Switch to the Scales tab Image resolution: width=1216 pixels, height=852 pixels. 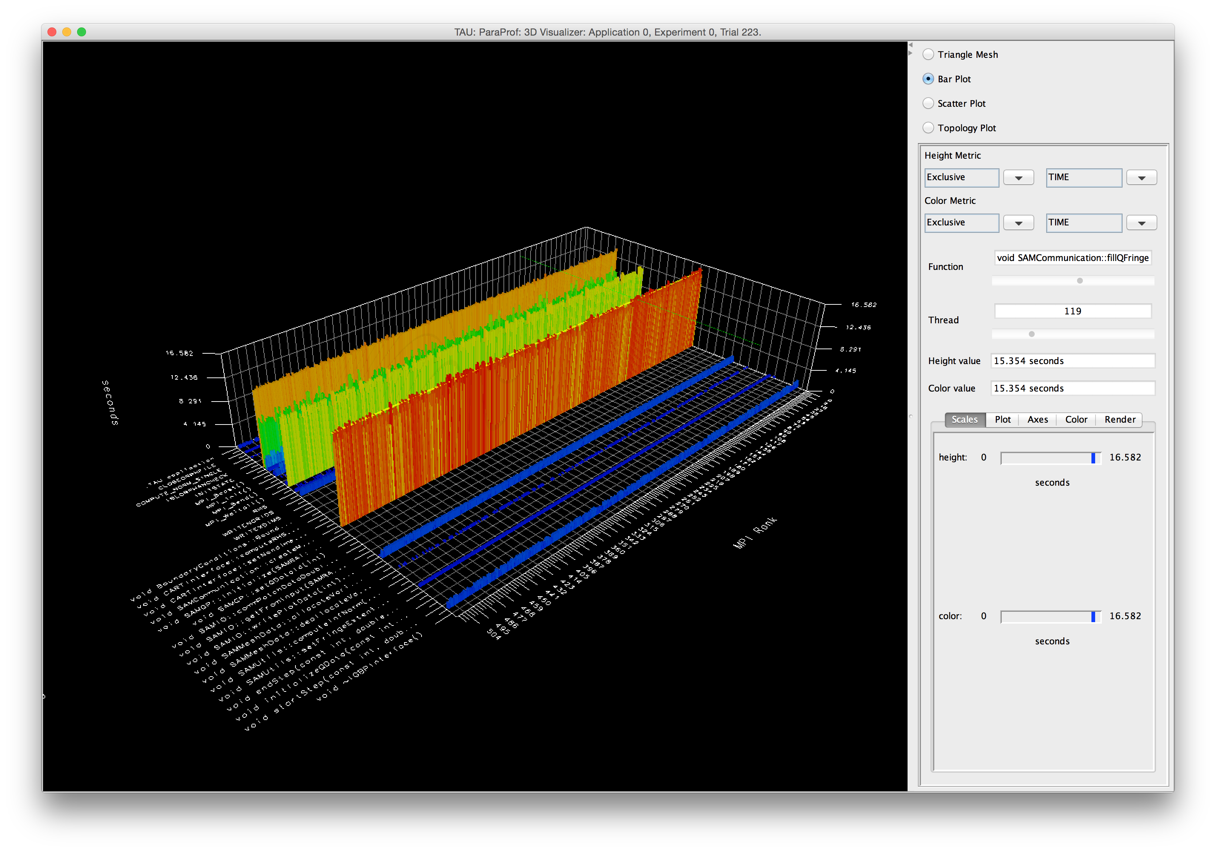(964, 419)
